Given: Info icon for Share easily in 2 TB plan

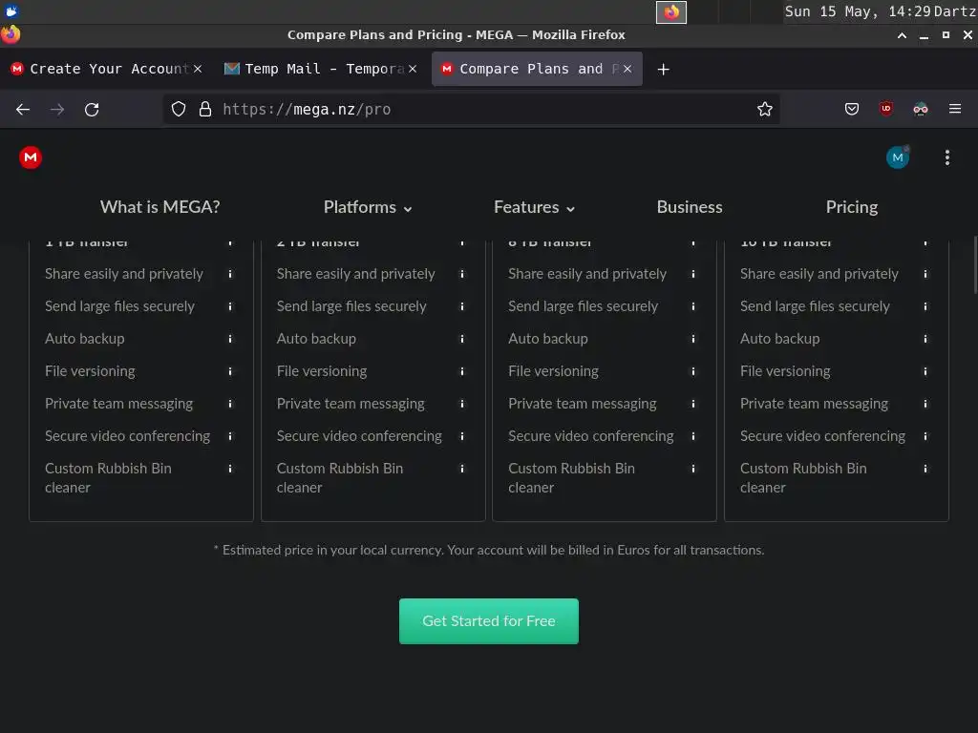Looking at the screenshot, I should tap(462, 274).
